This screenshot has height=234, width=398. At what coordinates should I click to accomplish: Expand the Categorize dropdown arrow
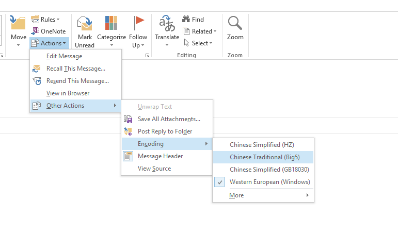point(112,45)
